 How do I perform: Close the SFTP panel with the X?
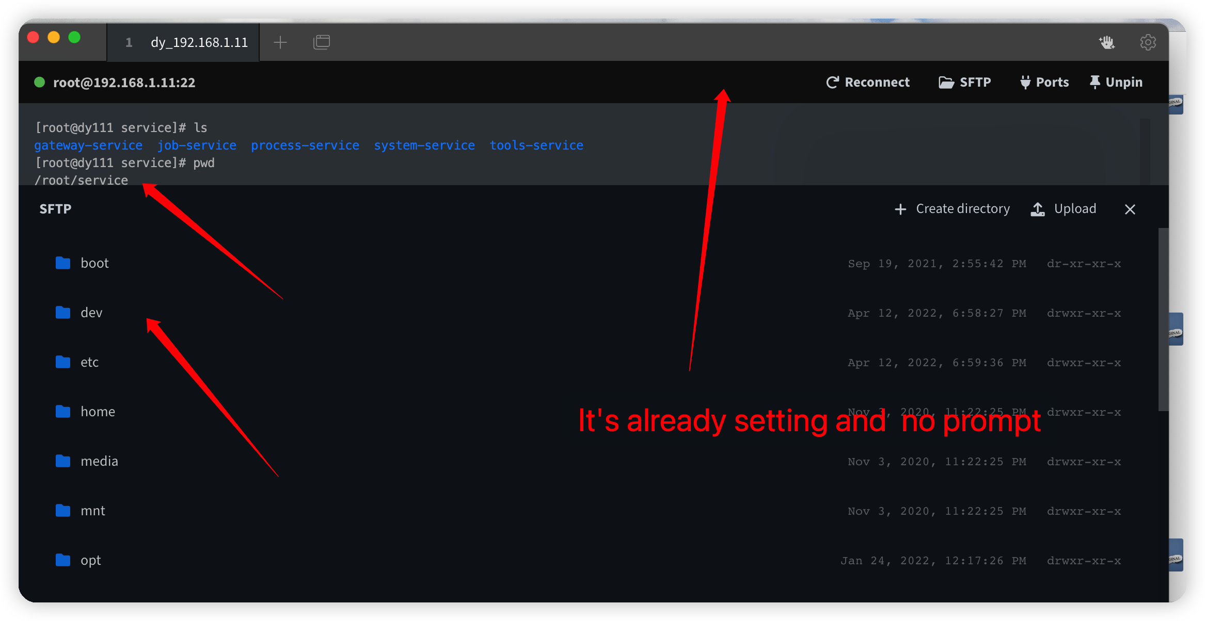tap(1130, 209)
